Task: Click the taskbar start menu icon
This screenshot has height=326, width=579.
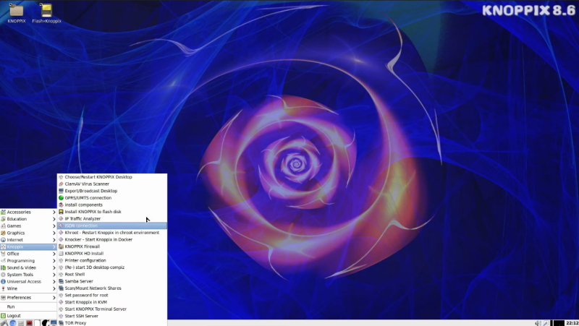Action: pos(4,323)
